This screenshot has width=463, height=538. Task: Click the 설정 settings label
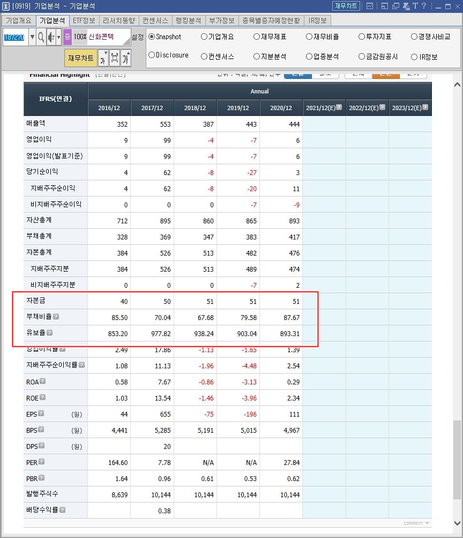coord(138,37)
